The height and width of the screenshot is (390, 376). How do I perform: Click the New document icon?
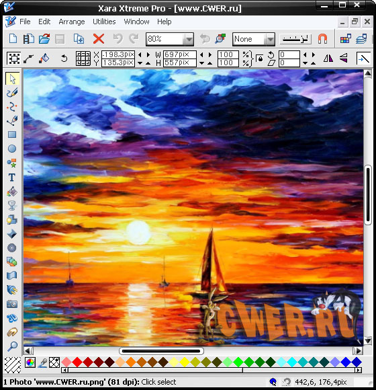tap(13, 39)
